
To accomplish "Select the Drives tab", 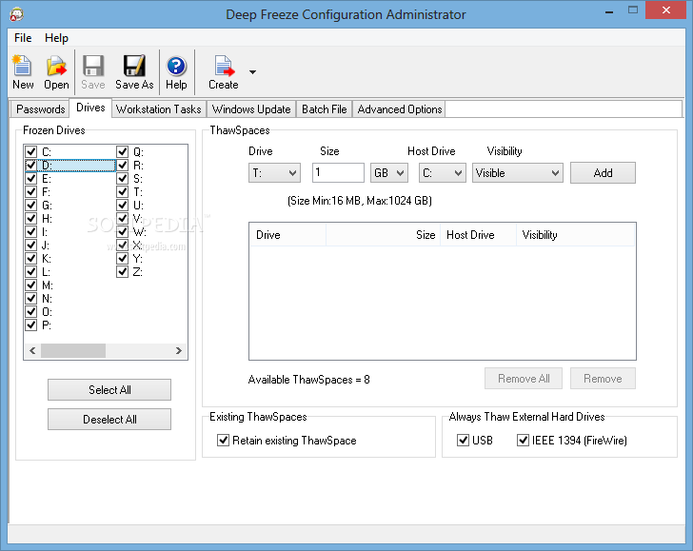I will click(x=90, y=108).
